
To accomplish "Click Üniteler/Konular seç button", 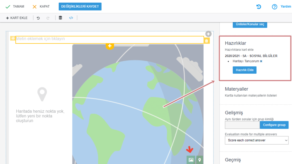I will (250, 24).
